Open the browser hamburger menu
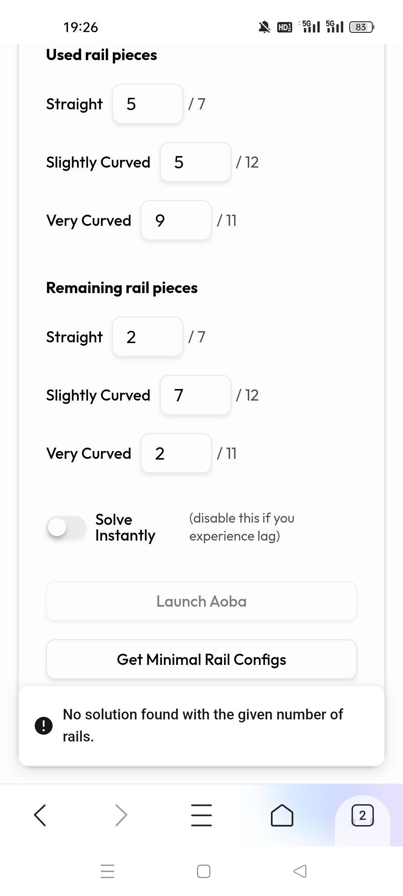Screen dimensions: 403x896 (x=201, y=815)
